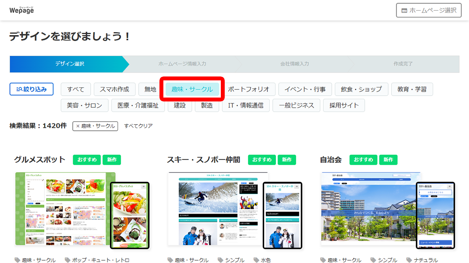Toggle the スマホ作成 filter on
Screen dimensions: 469x263
[115, 89]
